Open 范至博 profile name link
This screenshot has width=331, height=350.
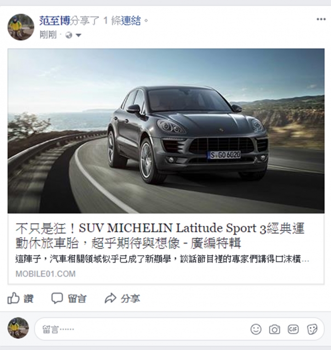55,21
